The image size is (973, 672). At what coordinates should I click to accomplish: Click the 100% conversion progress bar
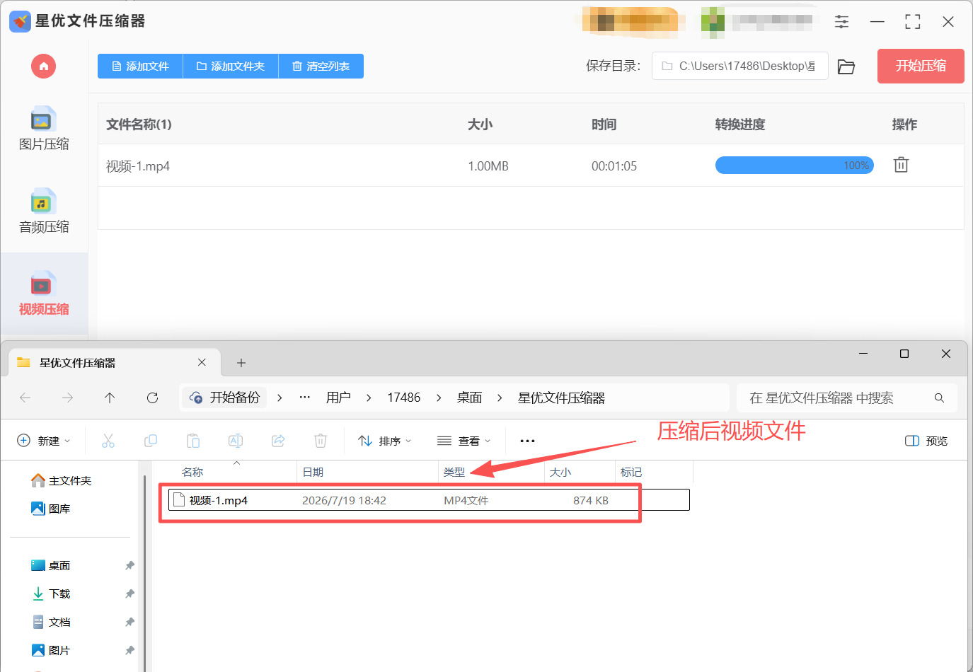click(795, 166)
